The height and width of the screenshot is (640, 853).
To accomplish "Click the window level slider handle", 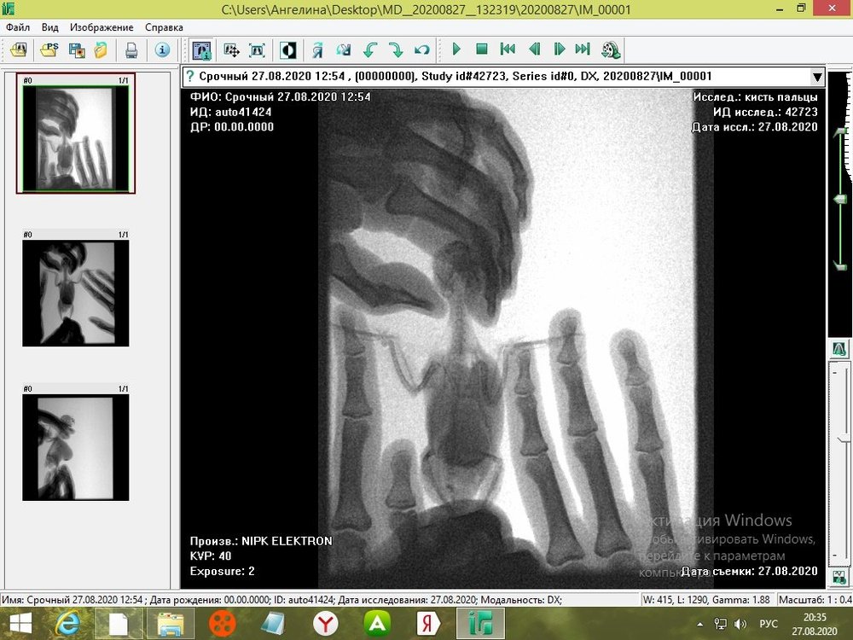I will coord(840,200).
